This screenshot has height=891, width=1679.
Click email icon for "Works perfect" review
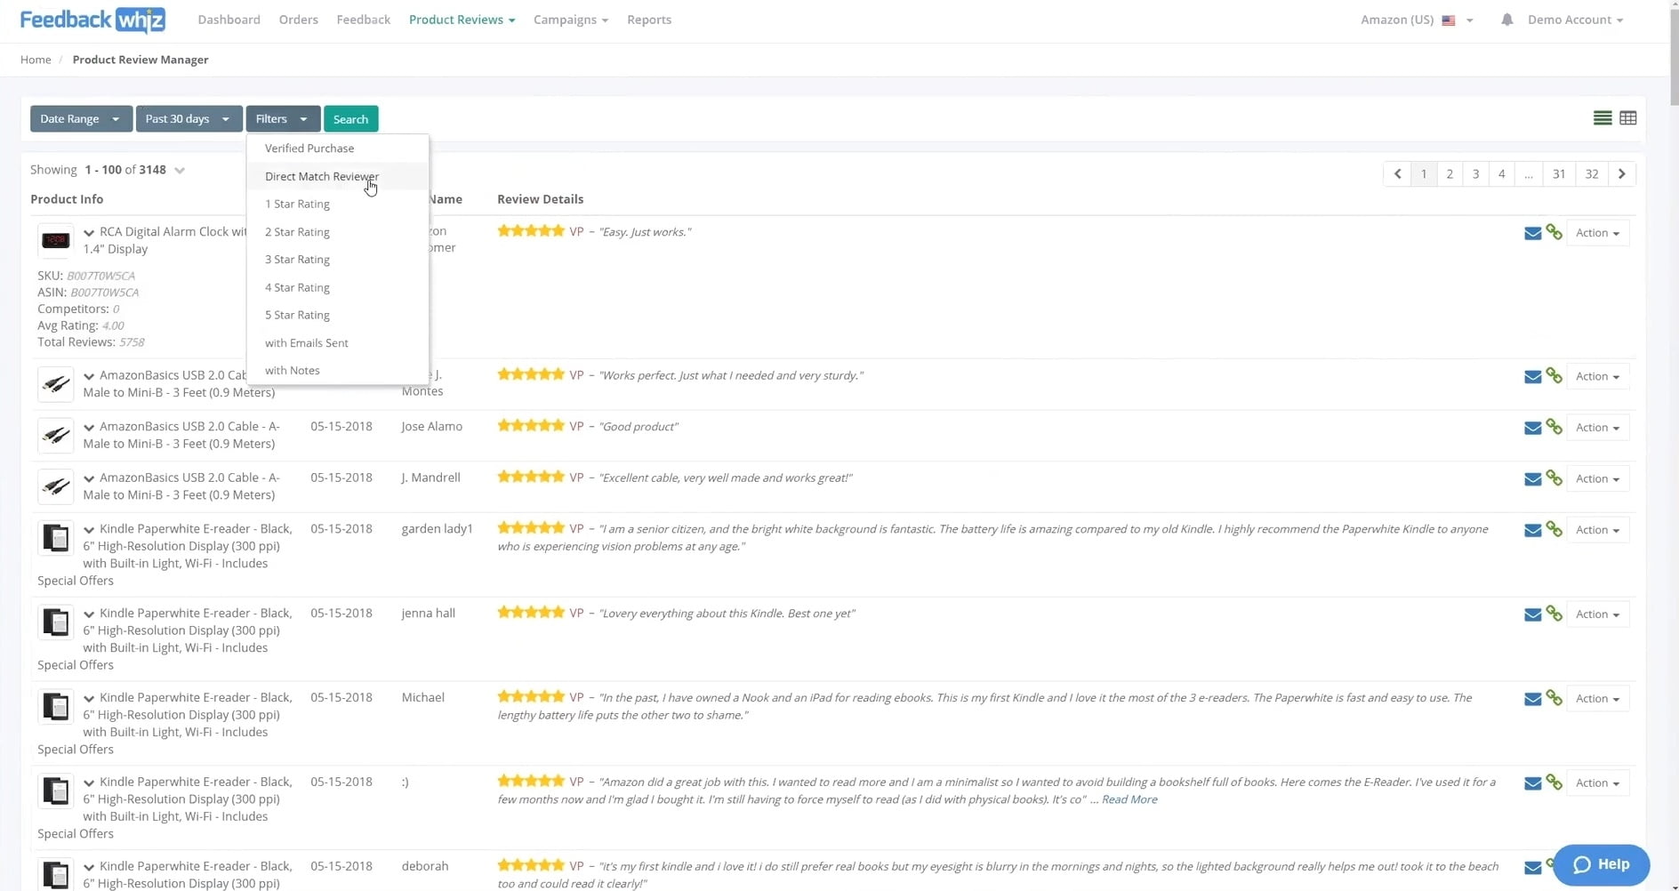(x=1532, y=377)
